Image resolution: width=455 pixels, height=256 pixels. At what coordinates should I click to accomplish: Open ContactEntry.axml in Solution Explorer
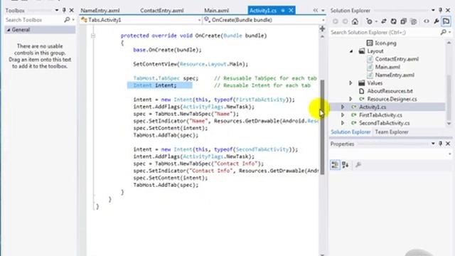pyautogui.click(x=397, y=59)
